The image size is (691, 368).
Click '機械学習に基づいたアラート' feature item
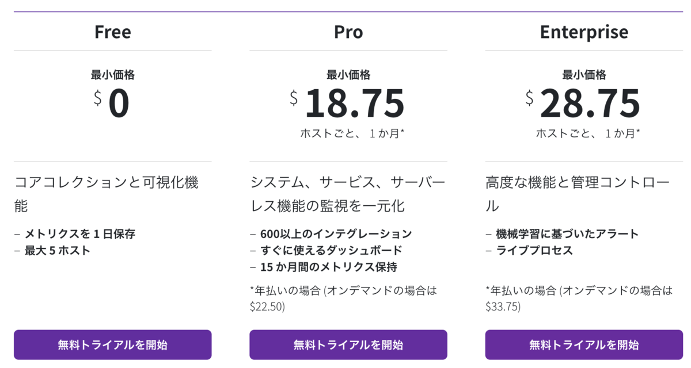click(x=562, y=234)
